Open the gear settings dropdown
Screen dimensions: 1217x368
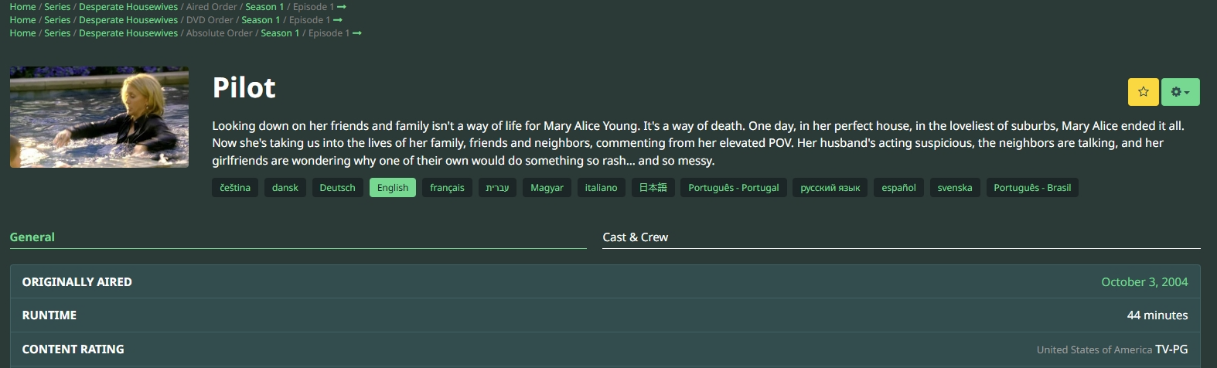[1180, 92]
